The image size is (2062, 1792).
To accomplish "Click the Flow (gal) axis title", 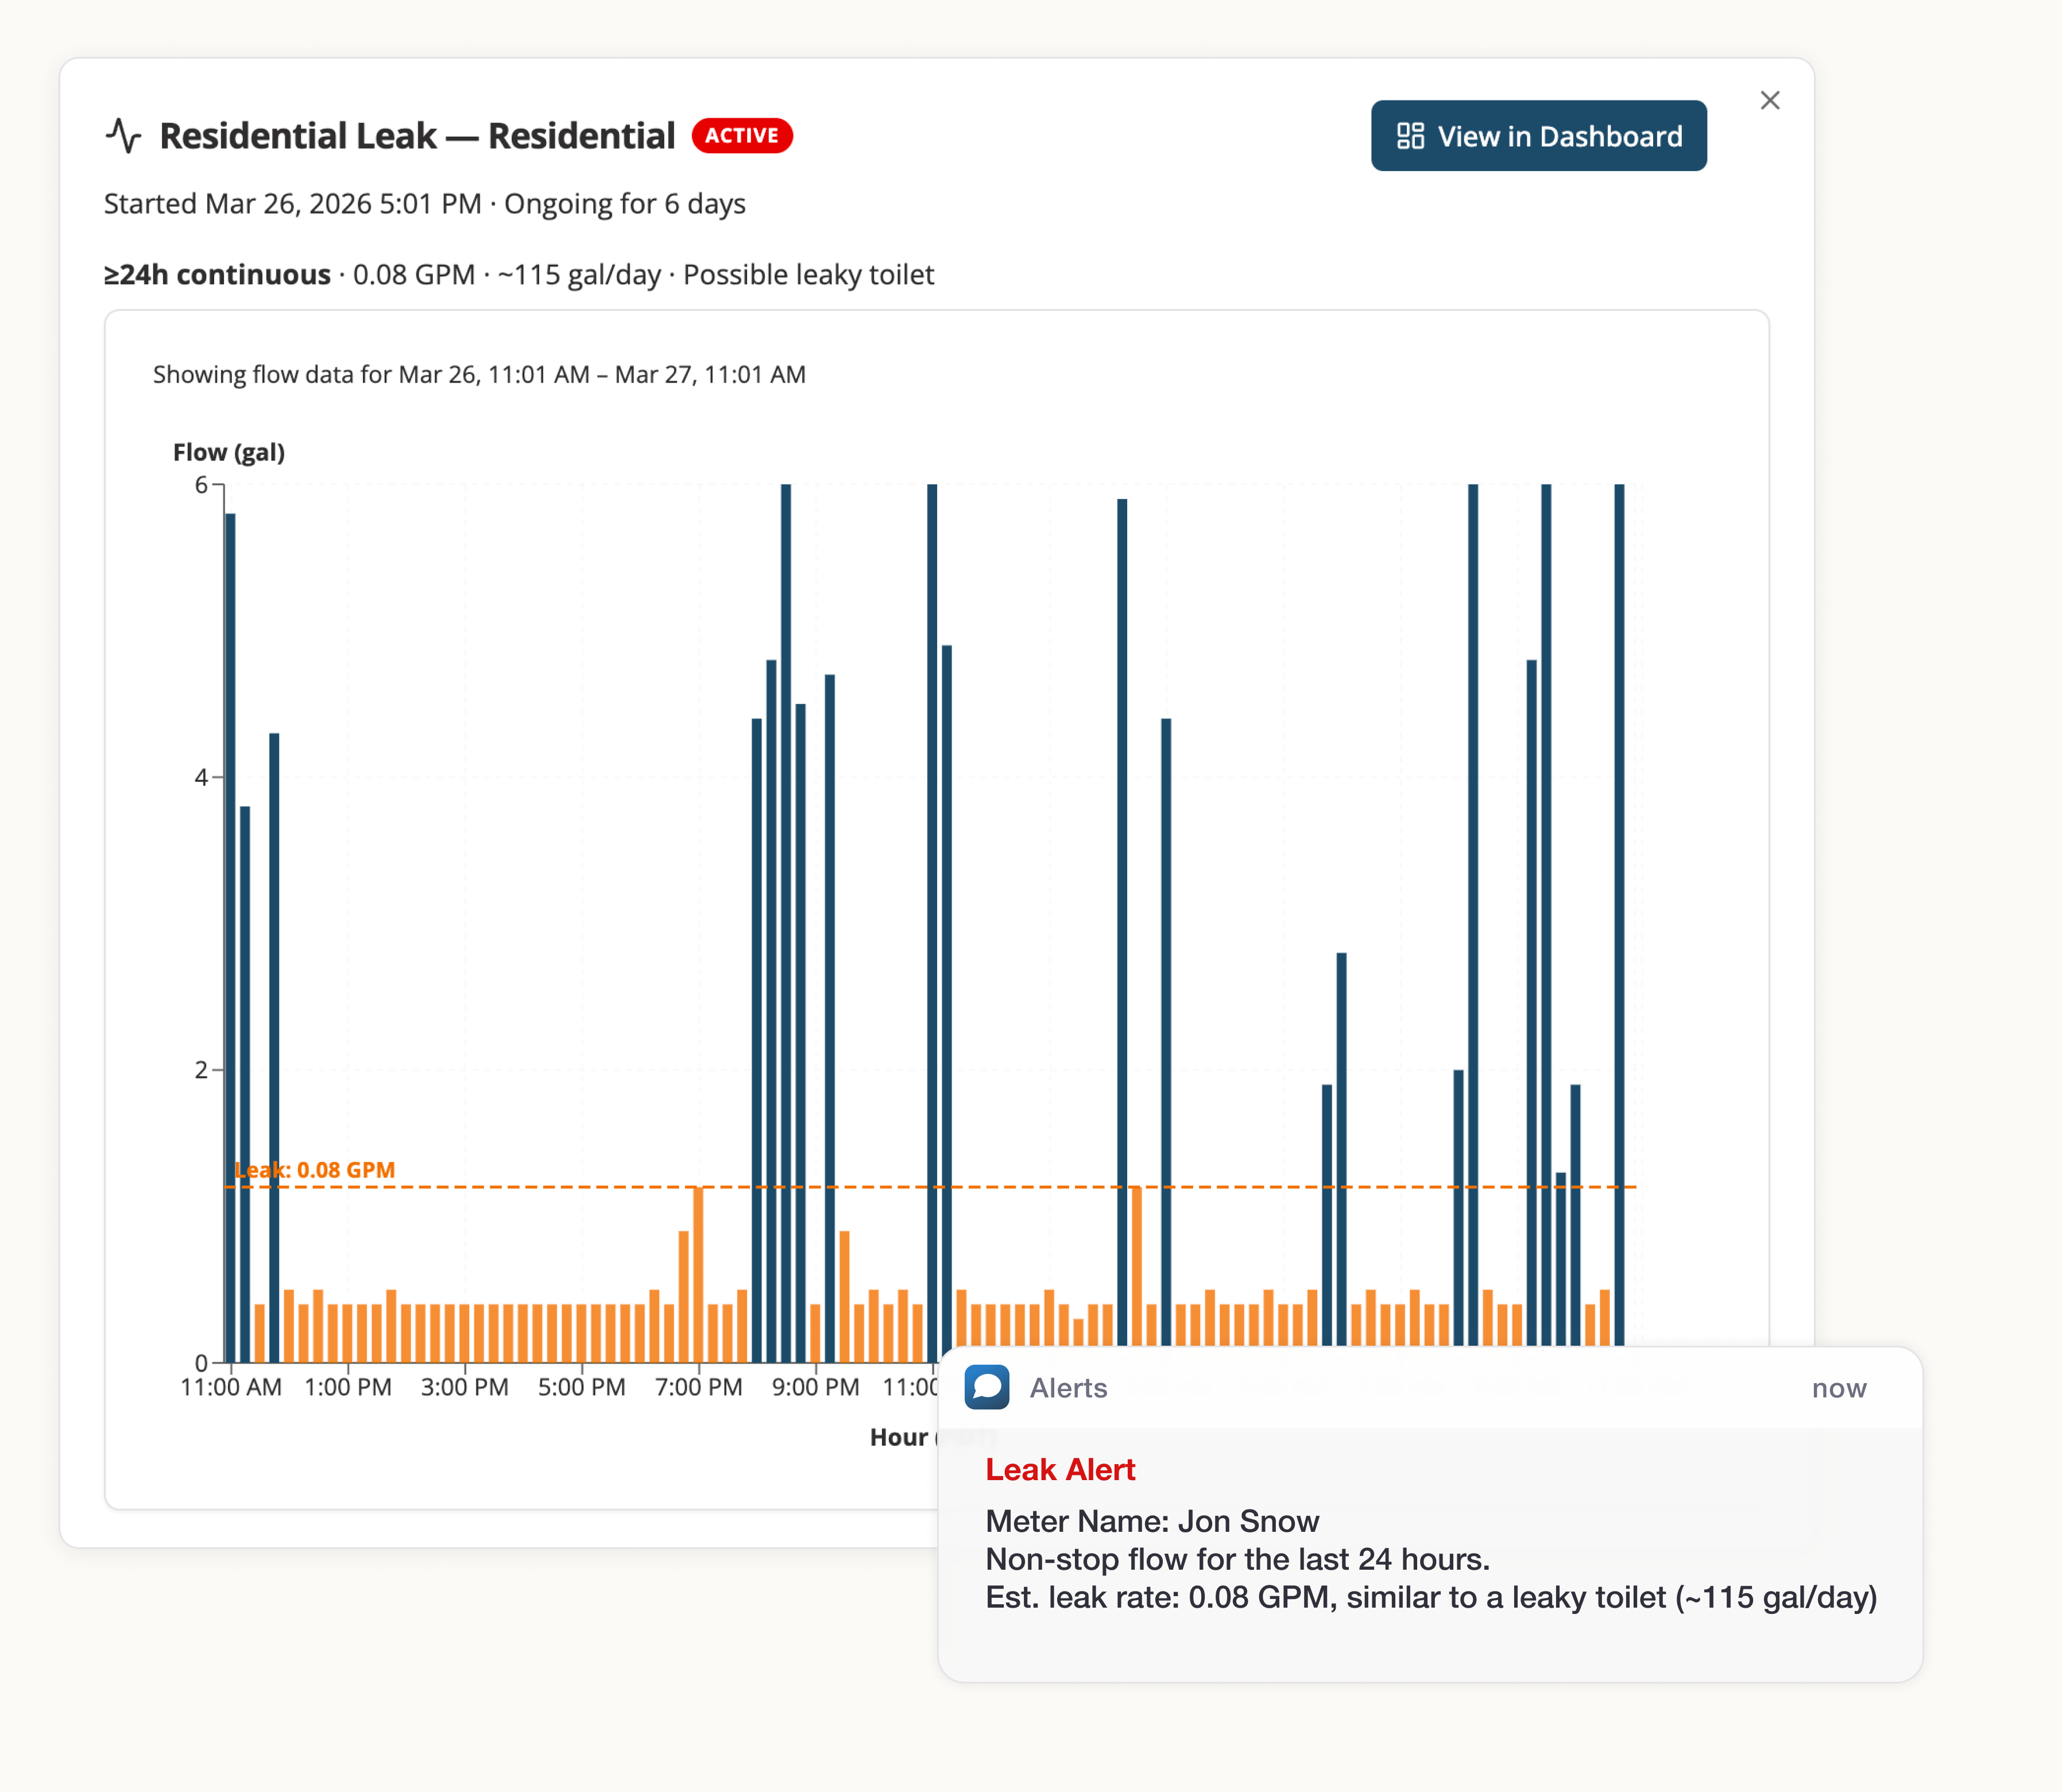I will tap(229, 452).
